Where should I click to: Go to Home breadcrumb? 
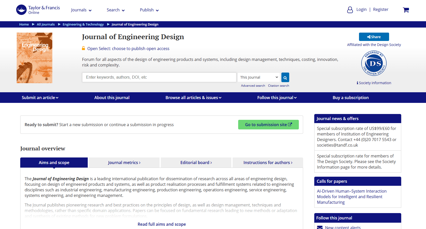(24, 25)
